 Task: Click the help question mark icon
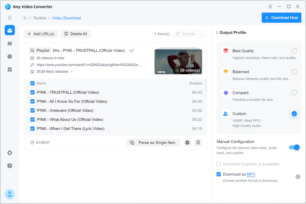click(x=10, y=166)
